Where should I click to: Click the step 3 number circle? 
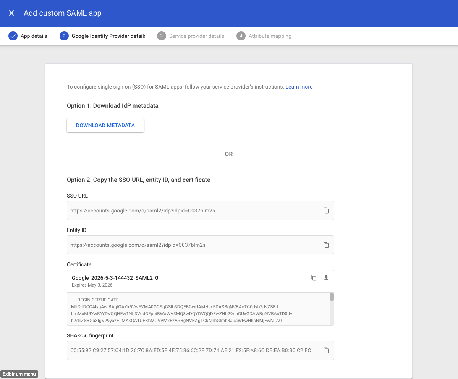(x=161, y=36)
